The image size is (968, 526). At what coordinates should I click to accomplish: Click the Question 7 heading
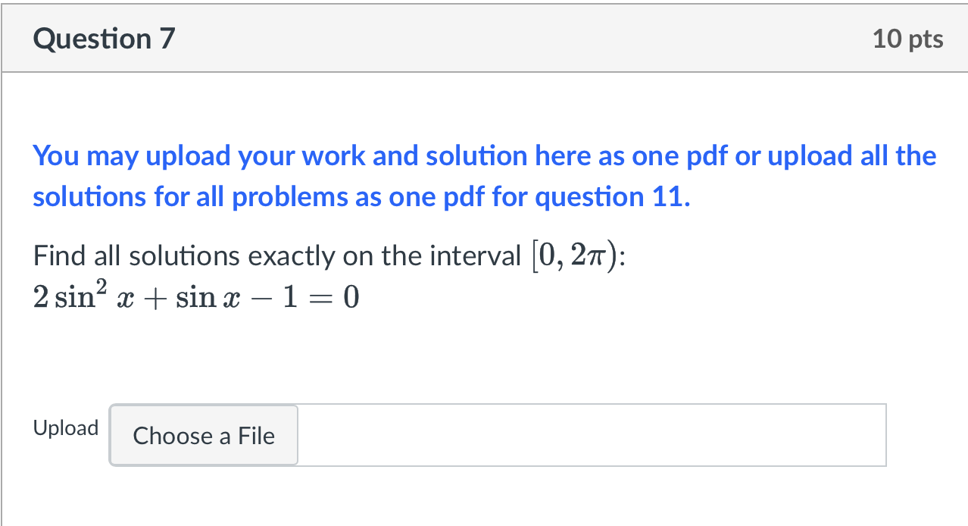click(x=104, y=39)
